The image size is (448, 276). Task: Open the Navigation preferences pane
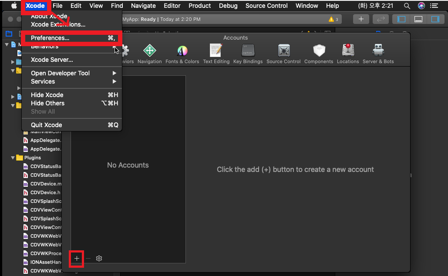click(149, 54)
